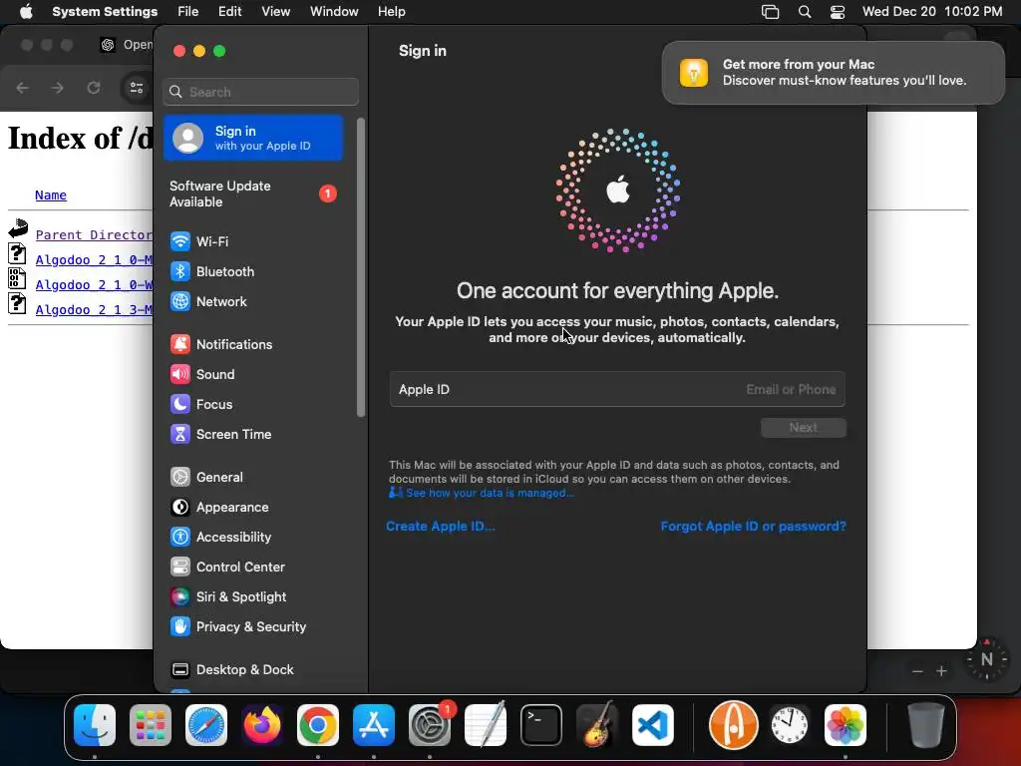Image resolution: width=1021 pixels, height=766 pixels.
Task: Open Algodoo_2_1_3 link in browser
Action: coord(94,310)
